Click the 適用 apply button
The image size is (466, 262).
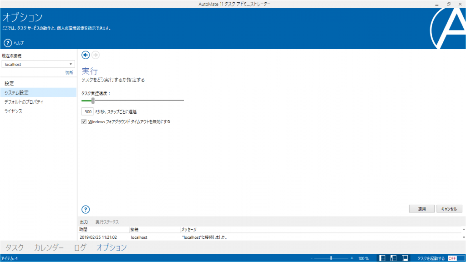click(x=422, y=209)
